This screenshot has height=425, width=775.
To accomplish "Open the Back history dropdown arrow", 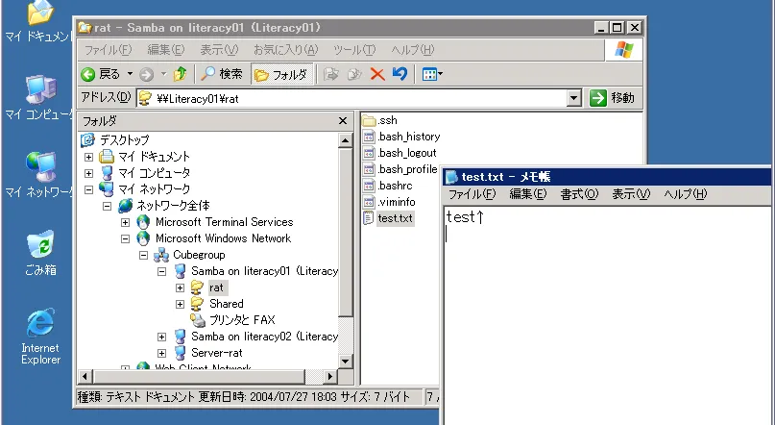I will click(130, 74).
